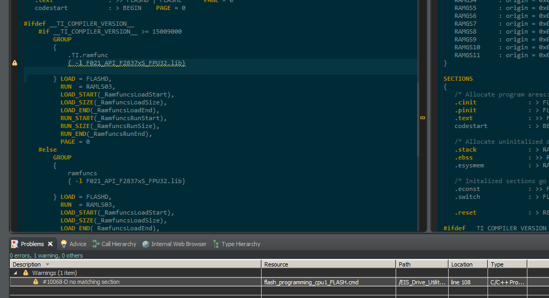Screen dimensions: 549x298
Task: Sort by the Resource column header
Action: [328, 264]
